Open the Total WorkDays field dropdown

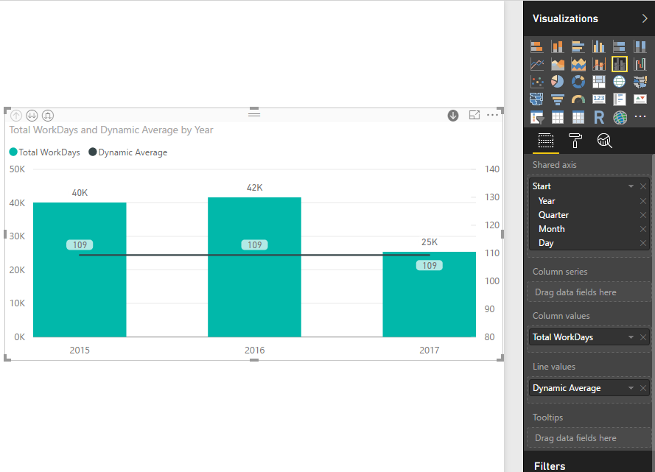(x=631, y=337)
